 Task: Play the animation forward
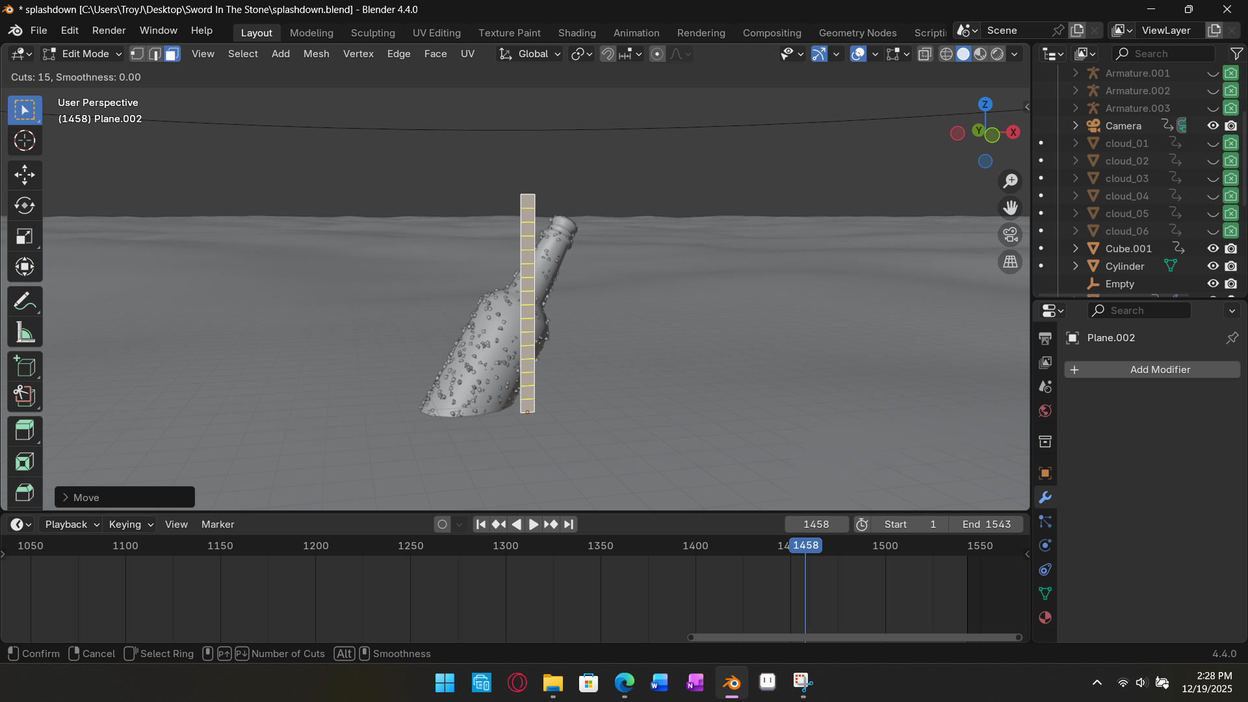[x=534, y=525]
